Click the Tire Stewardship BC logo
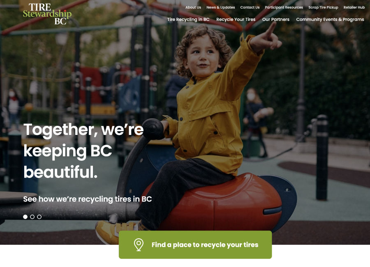The height and width of the screenshot is (267, 370). (47, 14)
